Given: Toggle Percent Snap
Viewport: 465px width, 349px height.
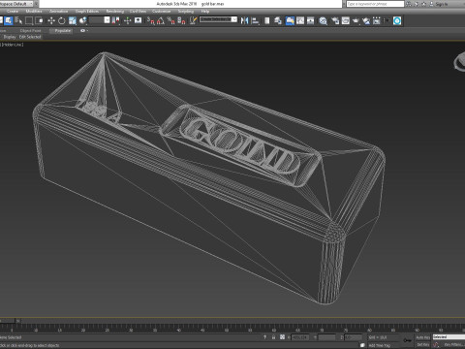Looking at the screenshot, I should pos(171,20).
